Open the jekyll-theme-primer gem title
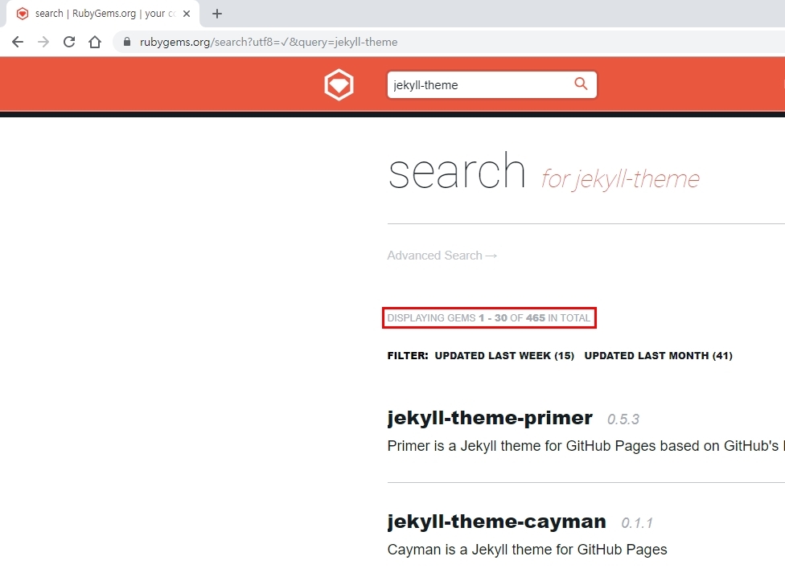Viewport: 785px width, 585px height. 489,418
